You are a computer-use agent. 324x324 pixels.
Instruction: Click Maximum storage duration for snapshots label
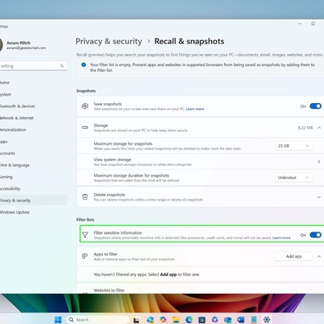click(131, 175)
